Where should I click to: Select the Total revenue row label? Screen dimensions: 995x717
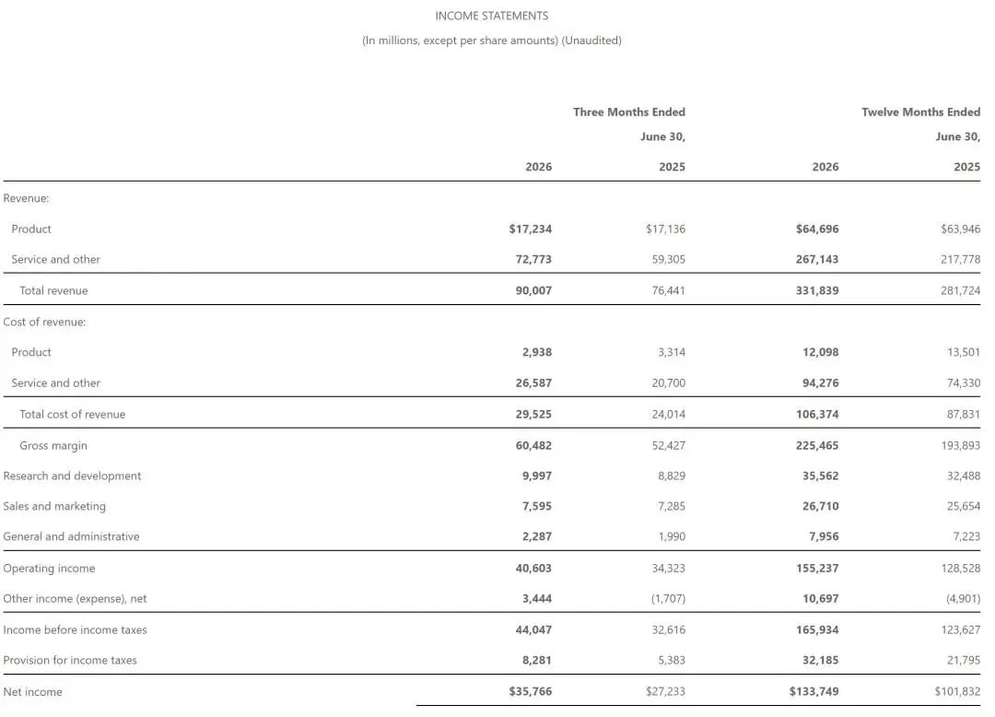[x=54, y=290]
